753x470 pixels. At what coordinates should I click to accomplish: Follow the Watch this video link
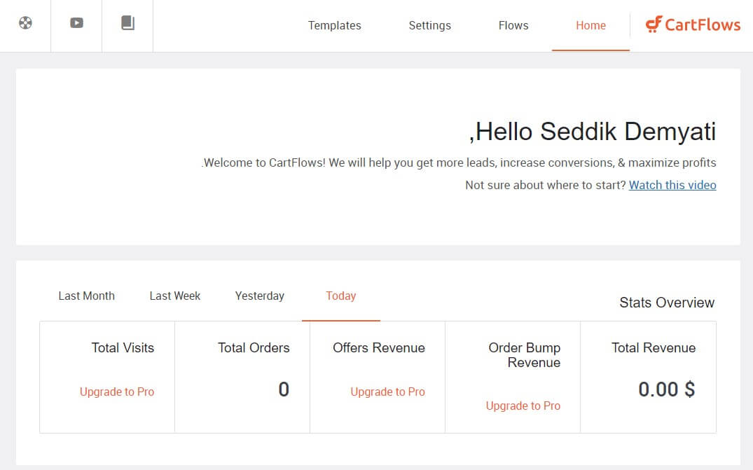pos(672,185)
